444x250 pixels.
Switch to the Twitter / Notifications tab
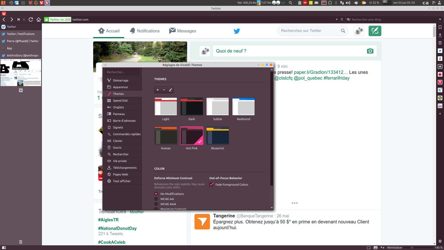[21, 34]
